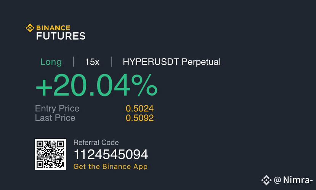Click the HYPERUSDT Perpetual contract name

point(172,62)
